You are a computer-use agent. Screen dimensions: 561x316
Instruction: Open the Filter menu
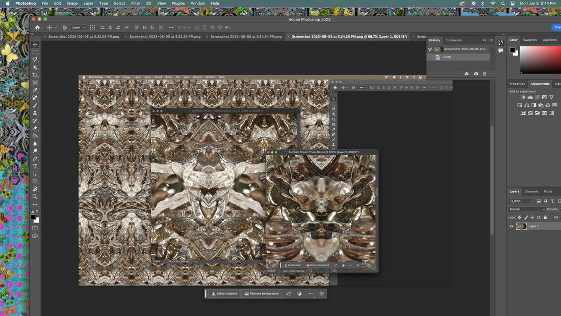point(135,4)
